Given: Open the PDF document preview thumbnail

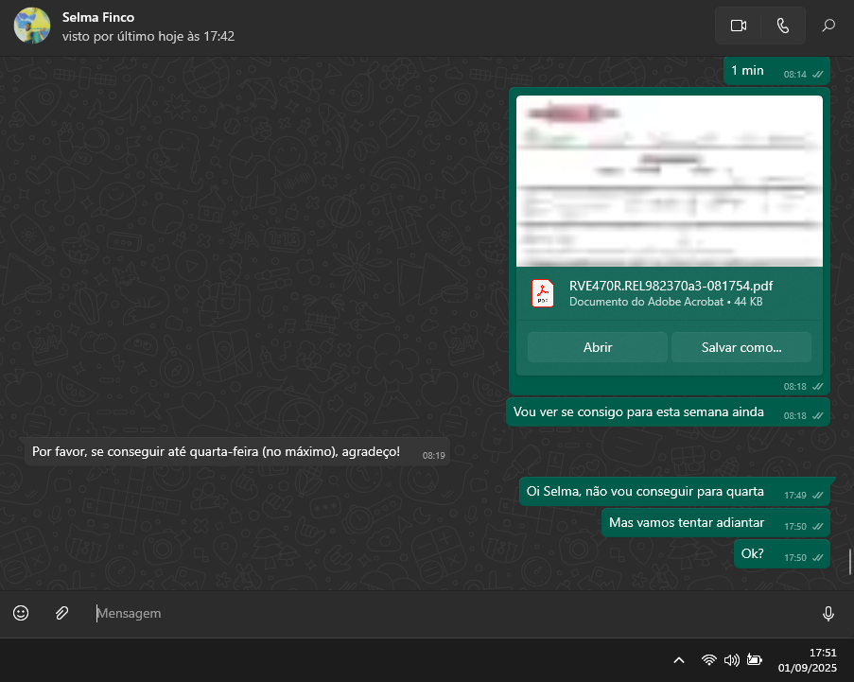Looking at the screenshot, I should click(669, 181).
